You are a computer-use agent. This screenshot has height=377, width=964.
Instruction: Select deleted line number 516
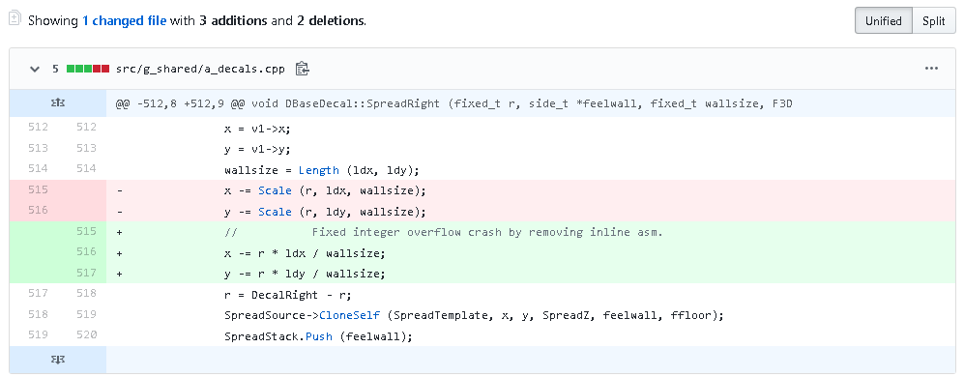38,211
